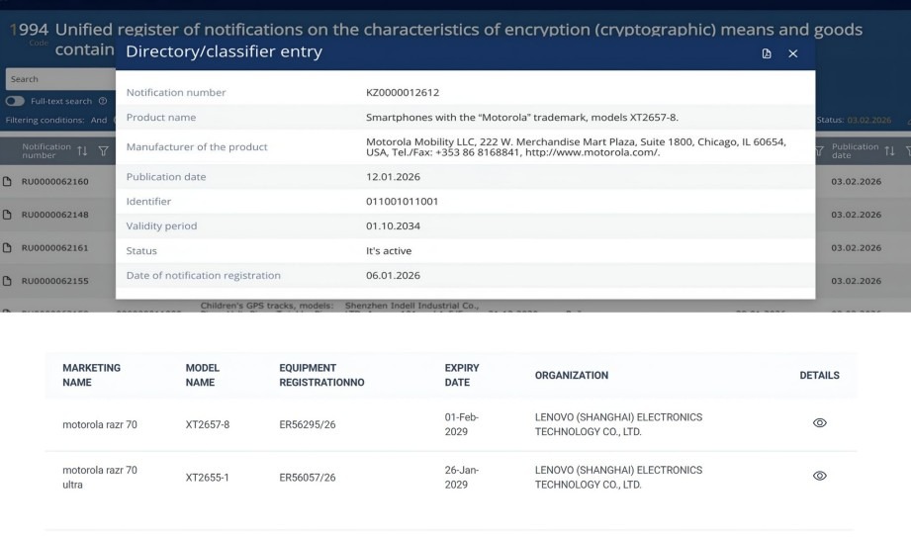Screen dimensions: 911x537
Task: View details for motorola razr 70
Action: [x=819, y=423]
